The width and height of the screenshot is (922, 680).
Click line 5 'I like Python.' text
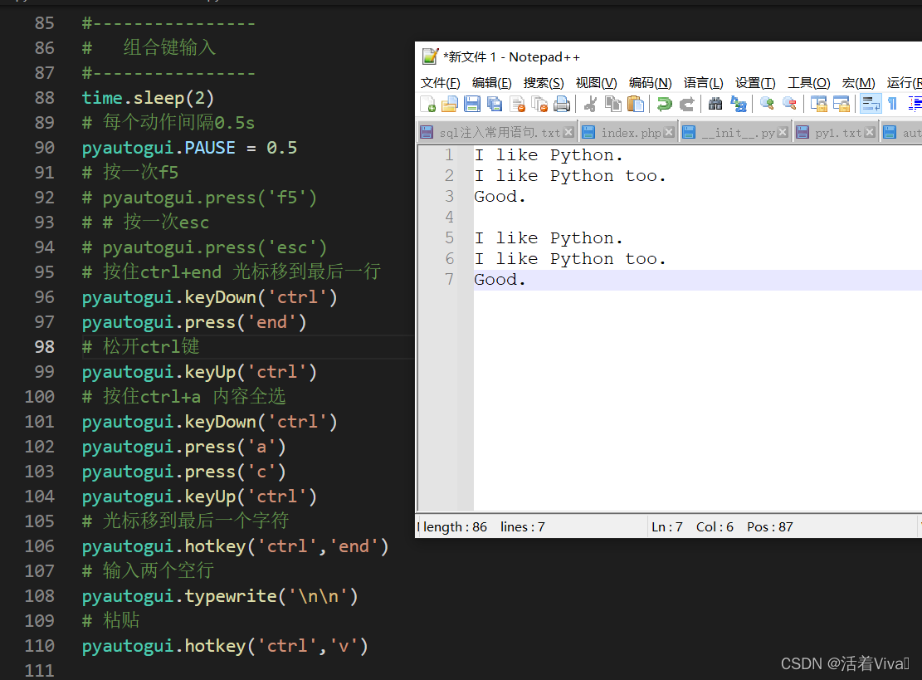coord(548,238)
